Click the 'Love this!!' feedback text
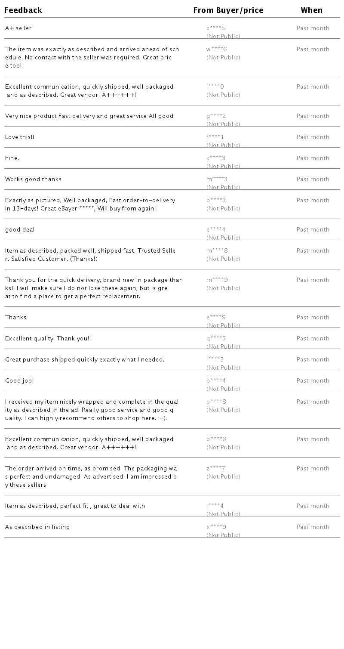 20,137
